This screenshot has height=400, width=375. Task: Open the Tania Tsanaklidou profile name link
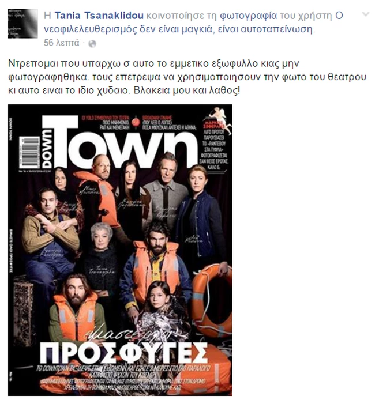click(x=99, y=16)
